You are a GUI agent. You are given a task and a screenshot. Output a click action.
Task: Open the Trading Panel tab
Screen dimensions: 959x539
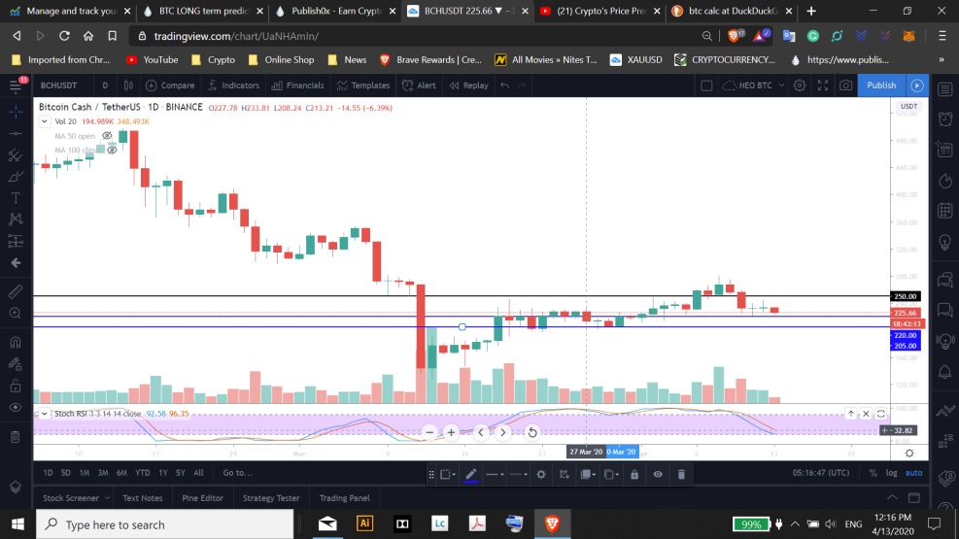coord(344,498)
